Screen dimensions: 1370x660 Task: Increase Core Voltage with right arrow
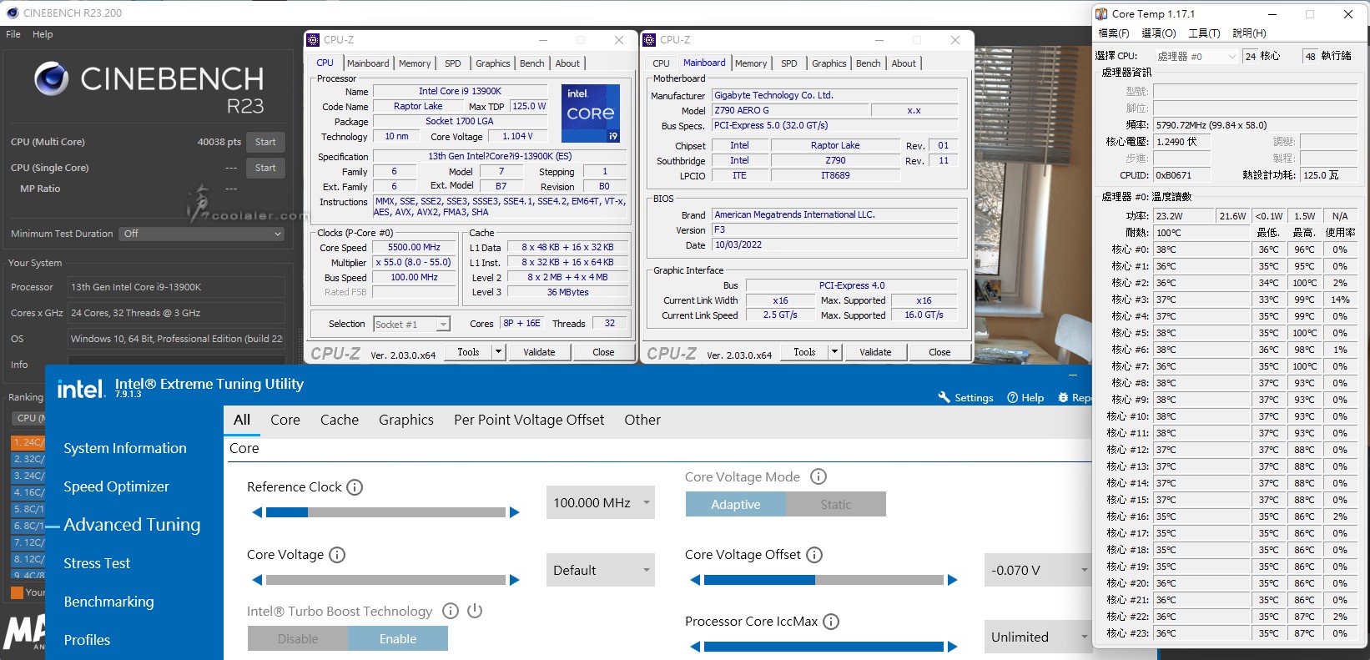[x=515, y=580]
